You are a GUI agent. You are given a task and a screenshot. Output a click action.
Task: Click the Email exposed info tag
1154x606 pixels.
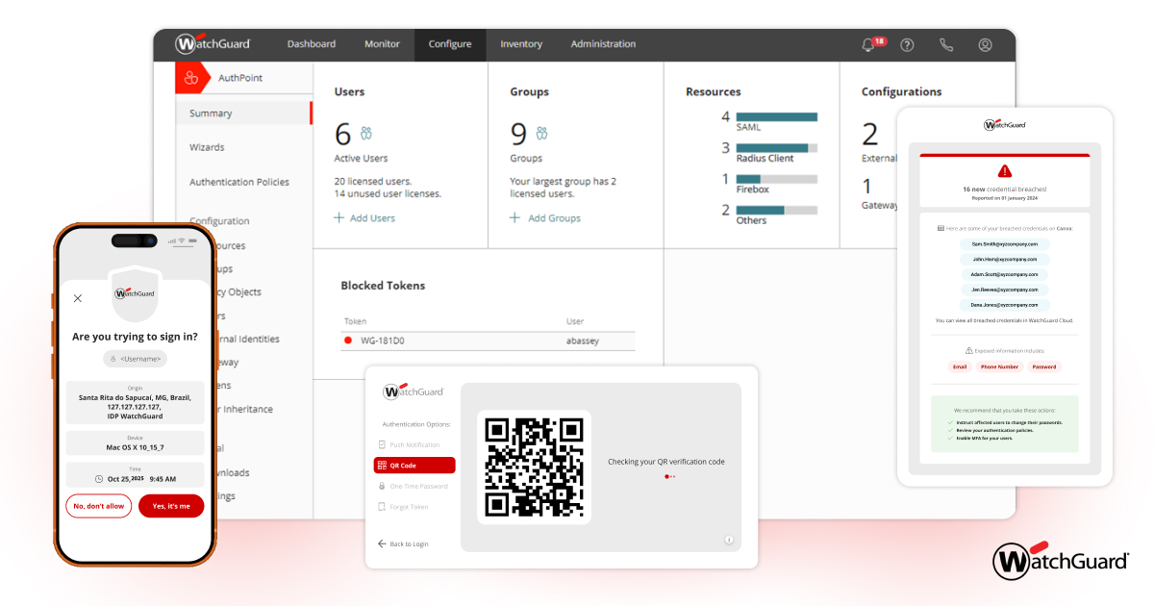click(960, 366)
